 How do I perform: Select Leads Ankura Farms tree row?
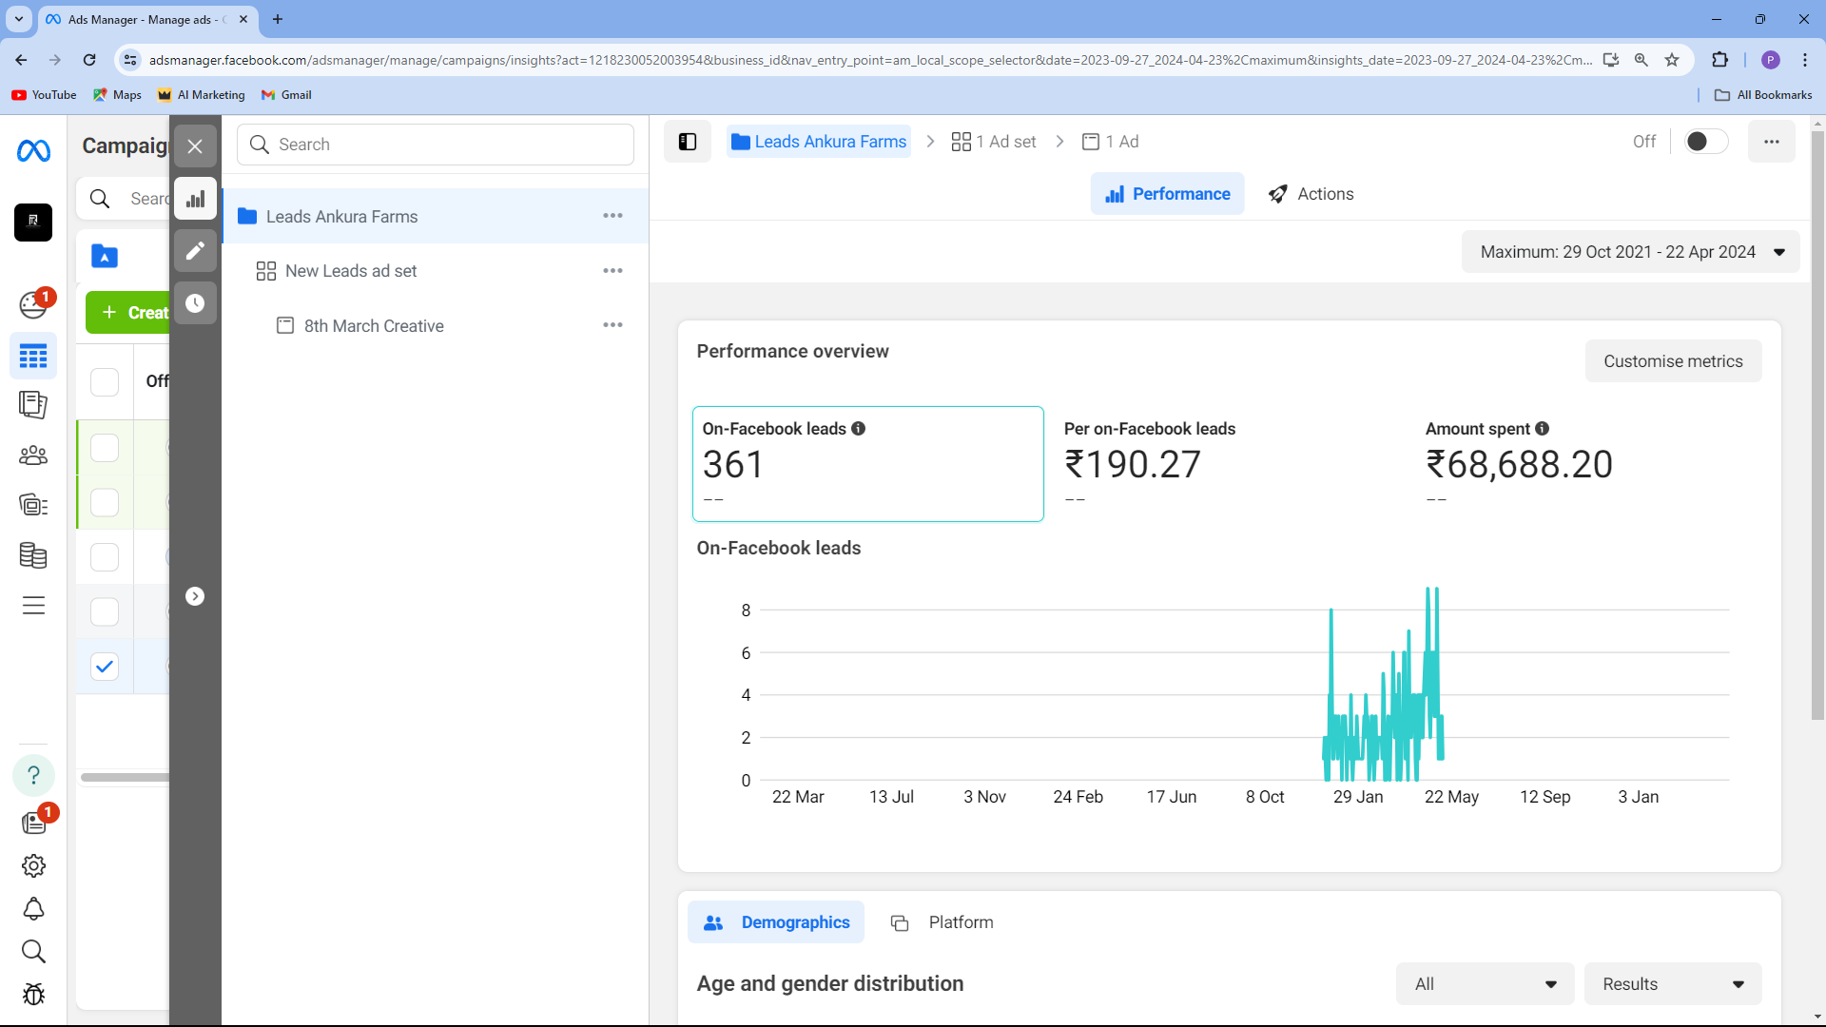pyautogui.click(x=436, y=216)
